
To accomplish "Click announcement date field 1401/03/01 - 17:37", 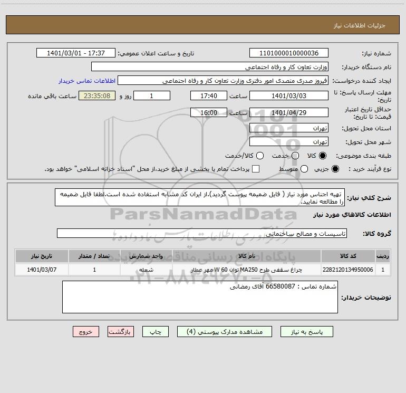I will (75, 53).
